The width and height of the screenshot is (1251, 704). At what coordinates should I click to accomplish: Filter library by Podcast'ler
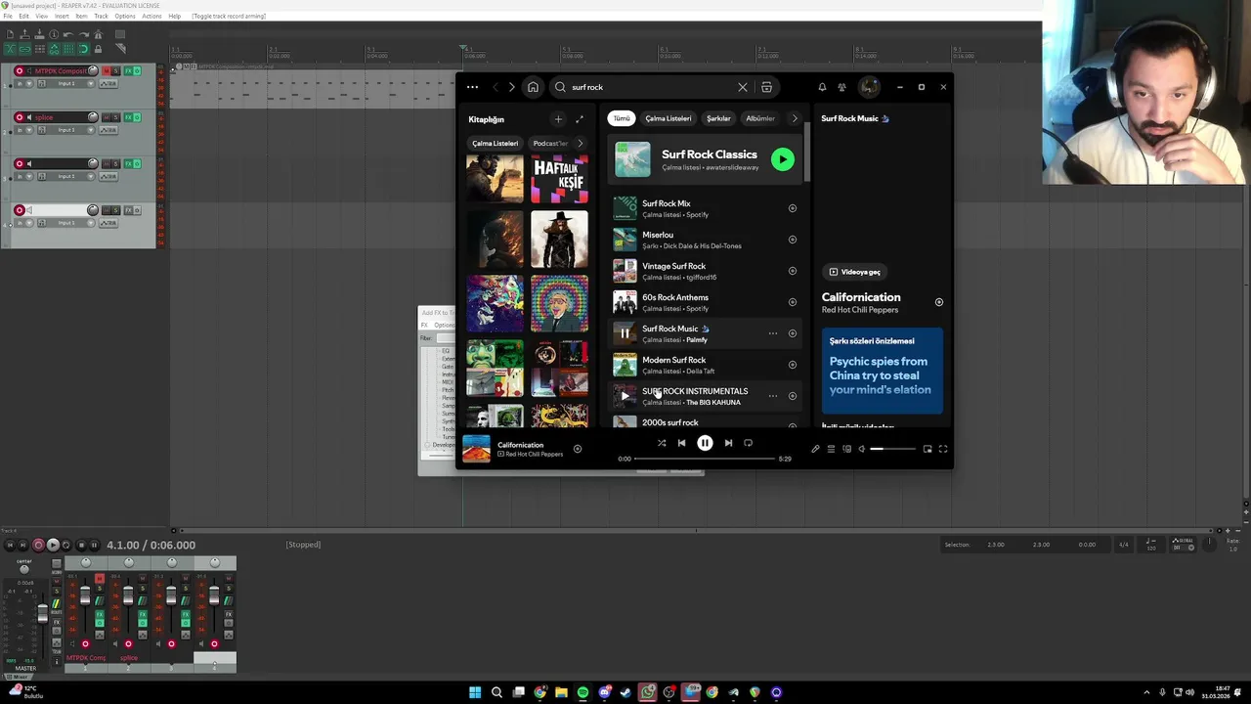point(550,144)
